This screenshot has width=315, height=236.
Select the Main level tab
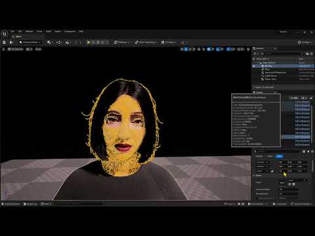click(18, 37)
